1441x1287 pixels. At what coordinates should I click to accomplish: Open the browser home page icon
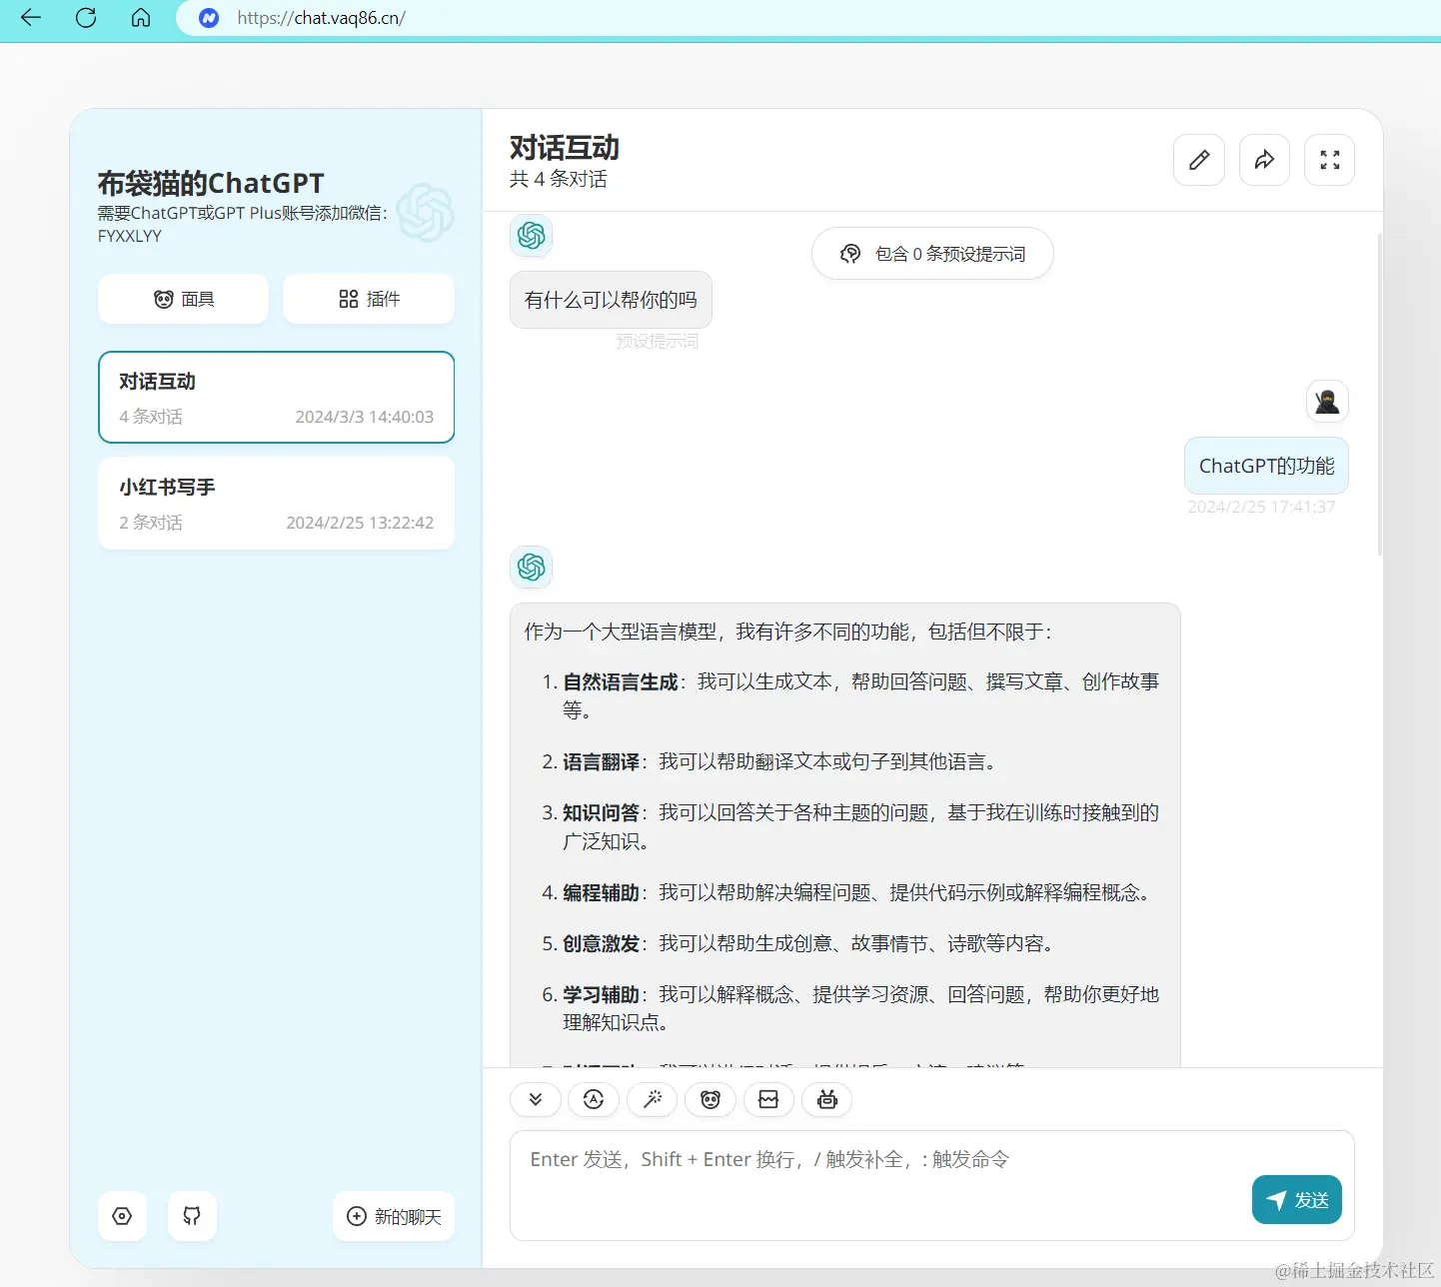point(141,18)
